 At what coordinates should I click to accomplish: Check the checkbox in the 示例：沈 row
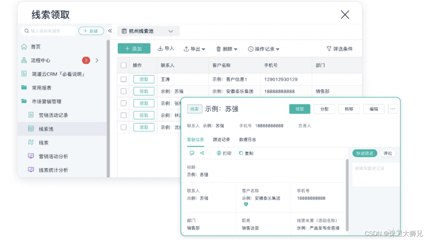tap(123, 127)
